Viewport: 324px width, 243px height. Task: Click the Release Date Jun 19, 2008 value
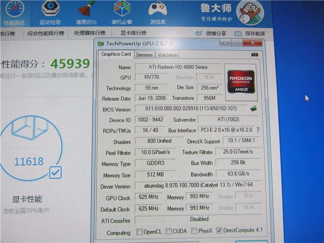(x=152, y=98)
